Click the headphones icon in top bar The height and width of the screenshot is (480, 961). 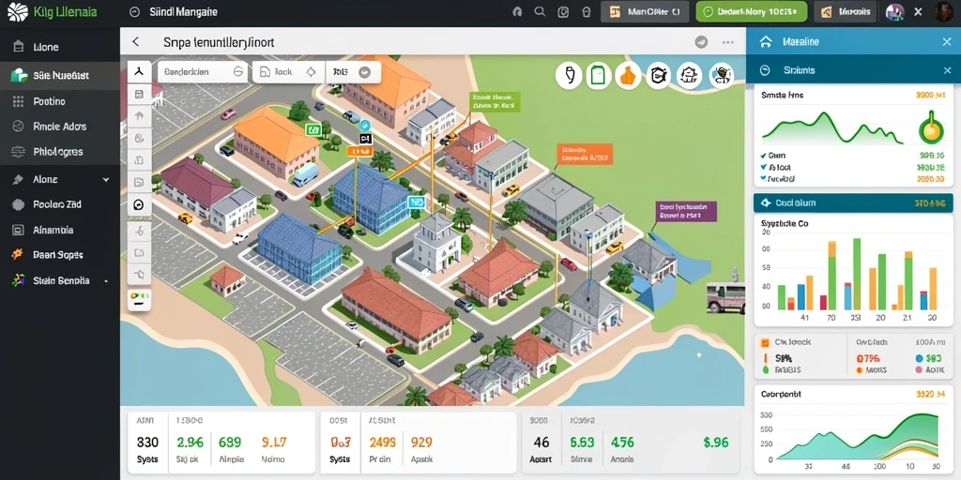pos(517,11)
